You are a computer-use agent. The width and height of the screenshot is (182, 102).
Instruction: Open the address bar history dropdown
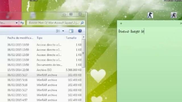[x=16, y=23]
